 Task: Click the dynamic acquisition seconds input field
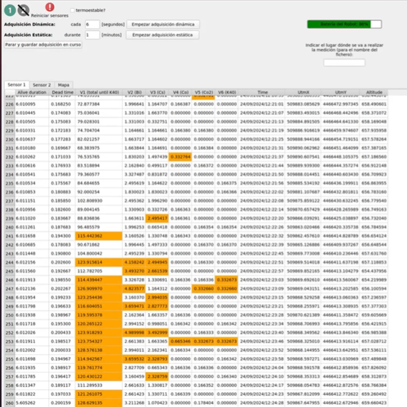tap(92, 24)
